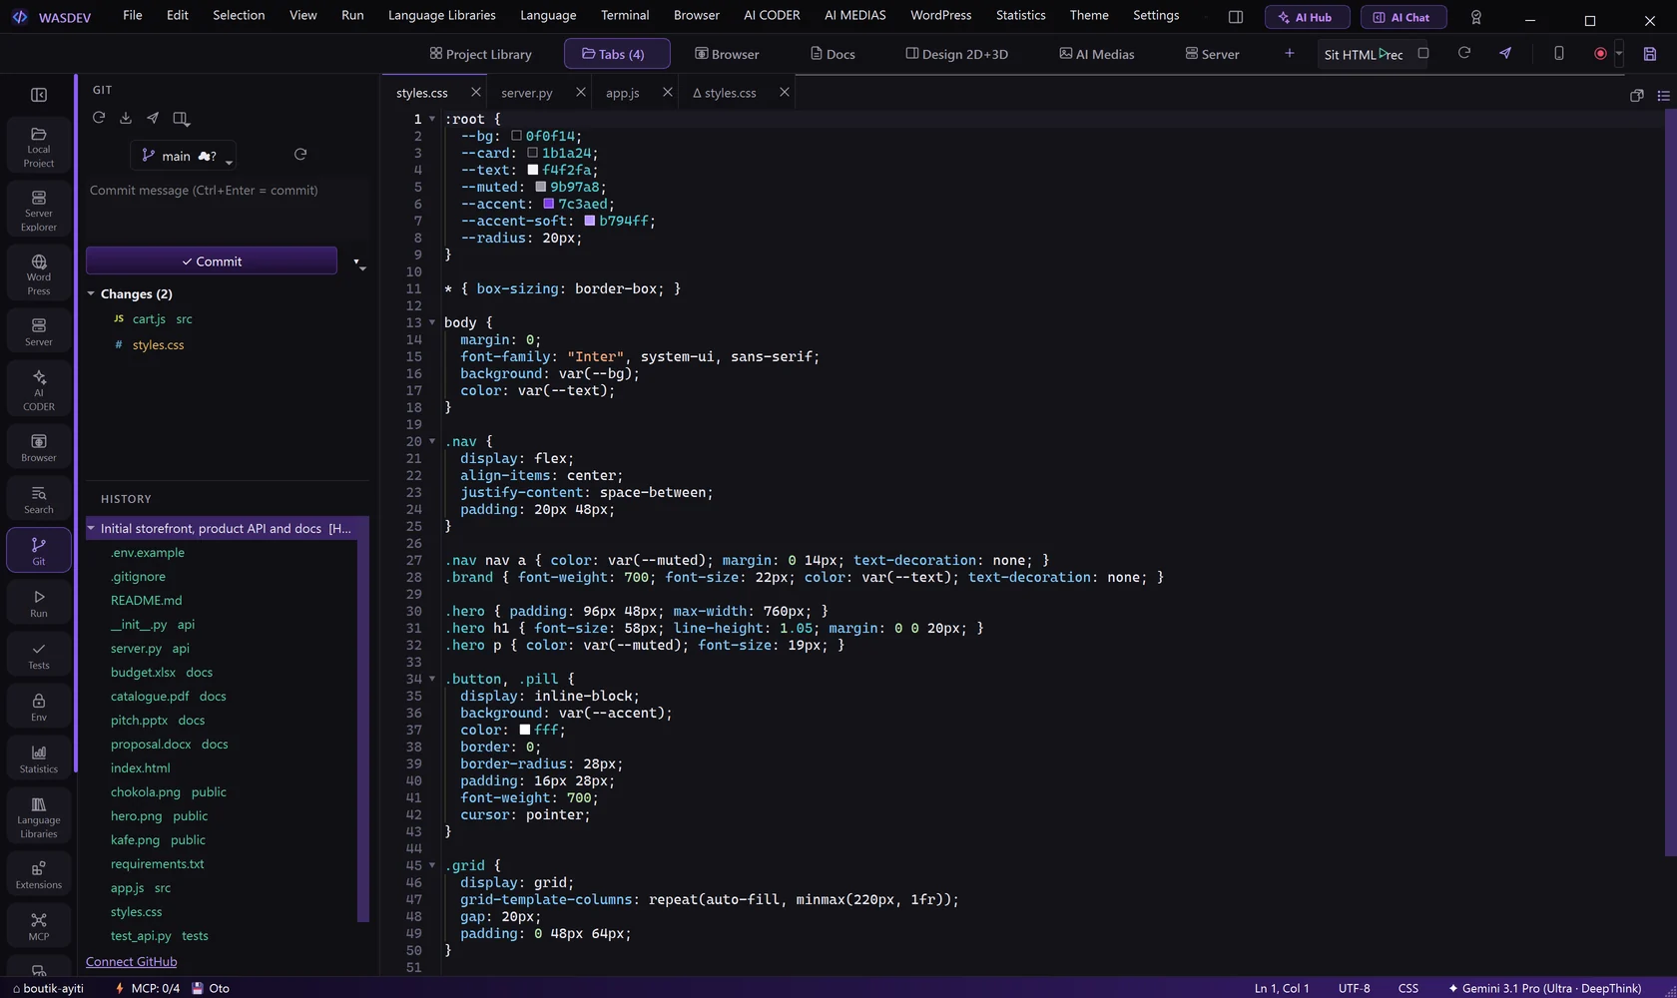Switch to the app.js editor tab
This screenshot has width=1677, height=998.
[622, 93]
